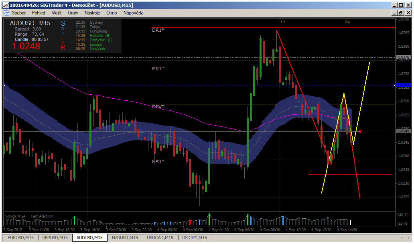The height and width of the screenshot is (244, 414).
Task: Click the Tokyo 21:39 session row
Action: [x=88, y=26]
